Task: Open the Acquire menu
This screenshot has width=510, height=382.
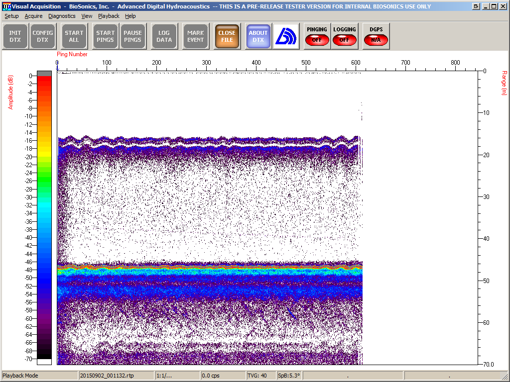Action: coord(33,16)
